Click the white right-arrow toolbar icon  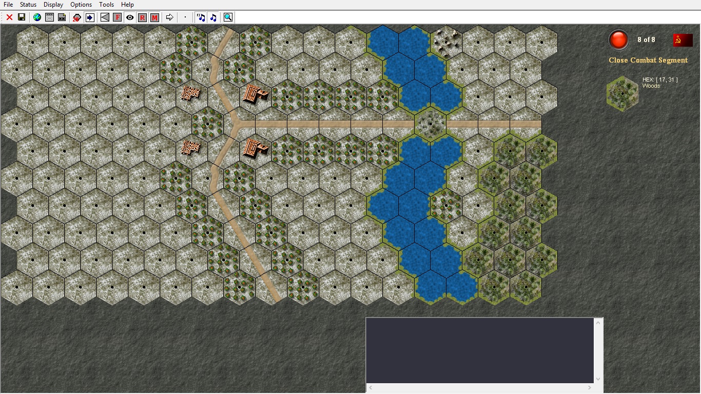coord(170,17)
